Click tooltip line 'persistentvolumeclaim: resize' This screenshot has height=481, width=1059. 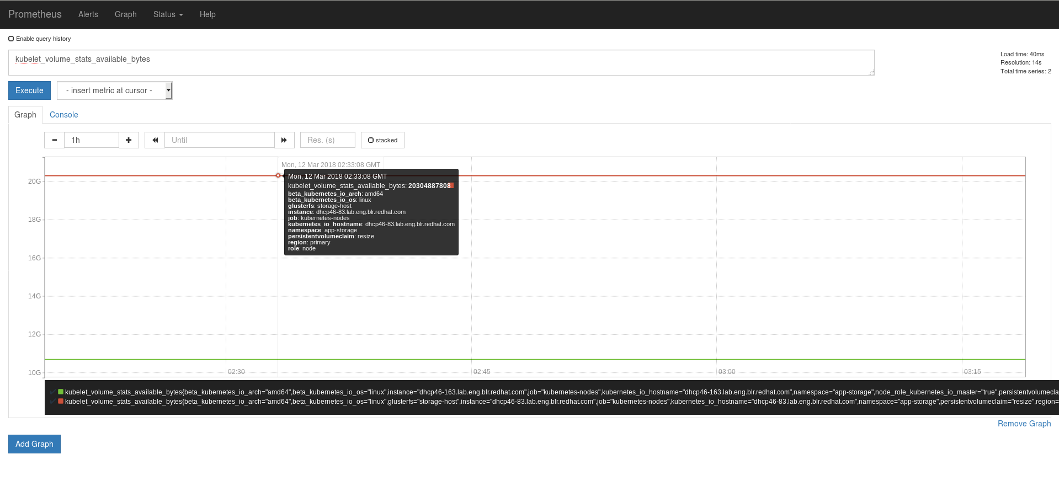pos(331,236)
